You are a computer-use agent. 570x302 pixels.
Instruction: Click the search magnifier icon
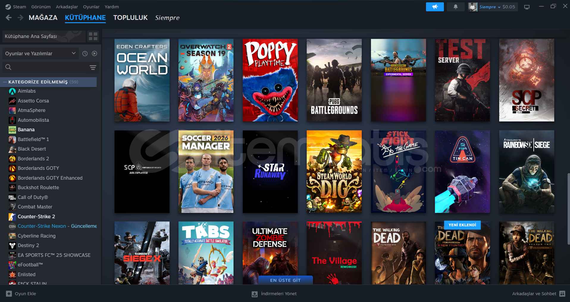pos(8,67)
